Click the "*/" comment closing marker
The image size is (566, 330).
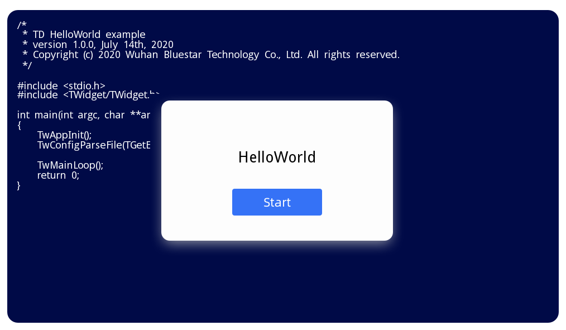(x=26, y=65)
